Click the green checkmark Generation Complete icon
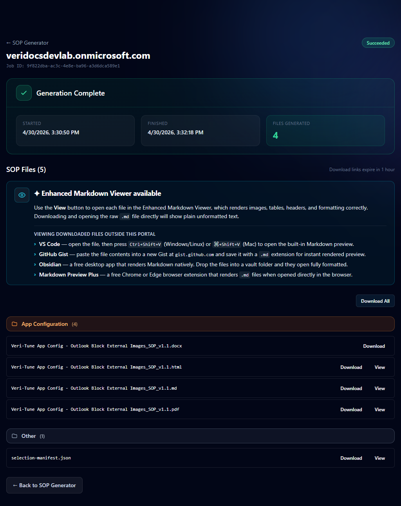 pyautogui.click(x=24, y=93)
